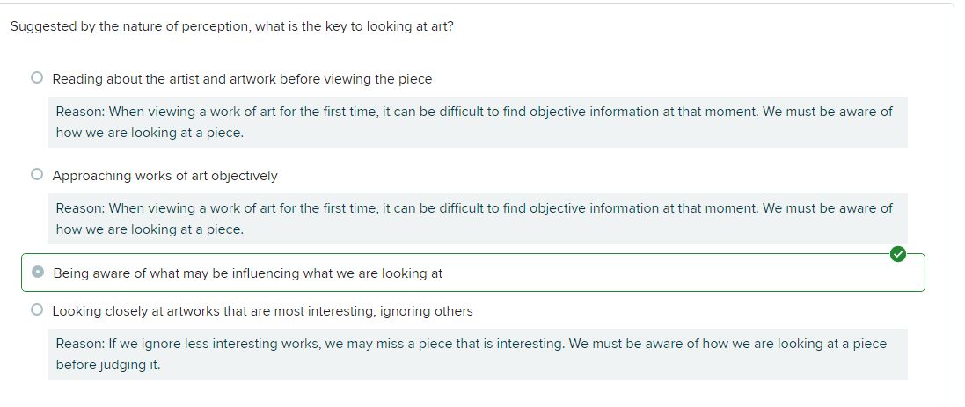This screenshot has width=965, height=407.
Task: Click the reason box under 'Approaching works of art objectively'
Action: coord(477,219)
